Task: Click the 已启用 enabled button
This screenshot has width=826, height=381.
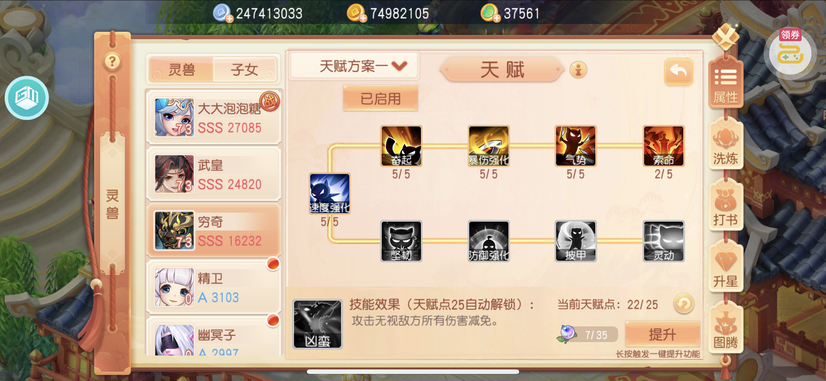Action: pos(380,98)
